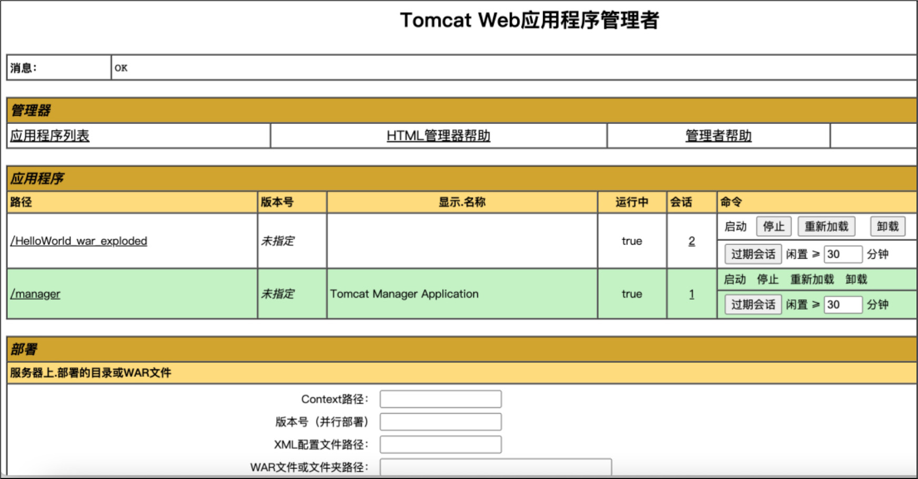Click the disabled 启动 text in HelloWorld_war_exploded row
918x479 pixels.
(735, 227)
